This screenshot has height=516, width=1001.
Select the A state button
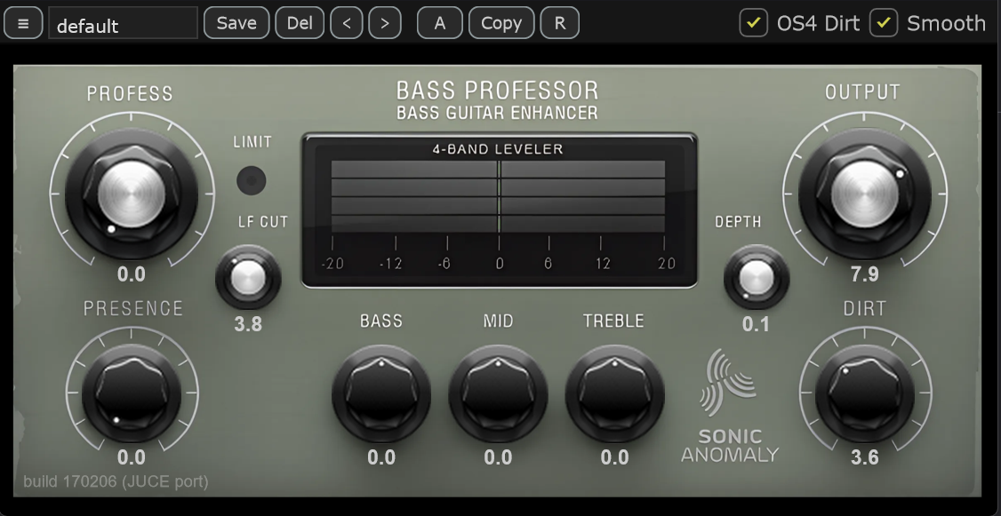click(440, 24)
